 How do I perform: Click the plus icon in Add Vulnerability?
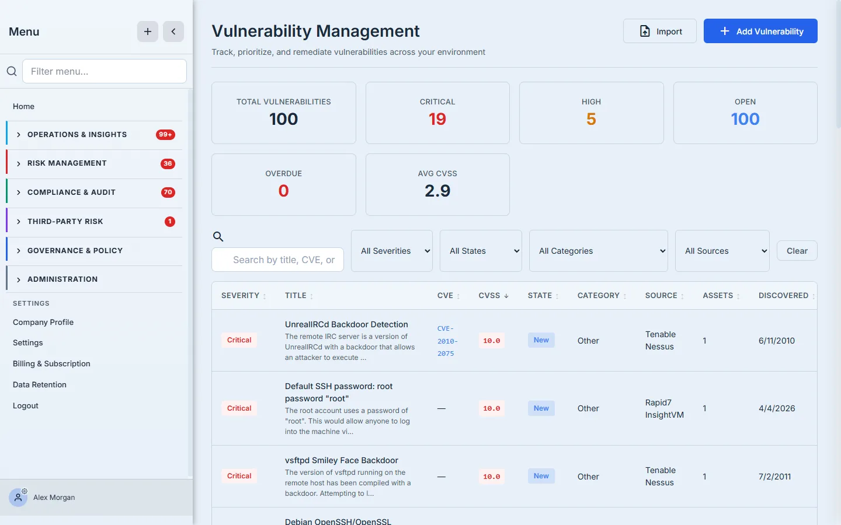(725, 32)
